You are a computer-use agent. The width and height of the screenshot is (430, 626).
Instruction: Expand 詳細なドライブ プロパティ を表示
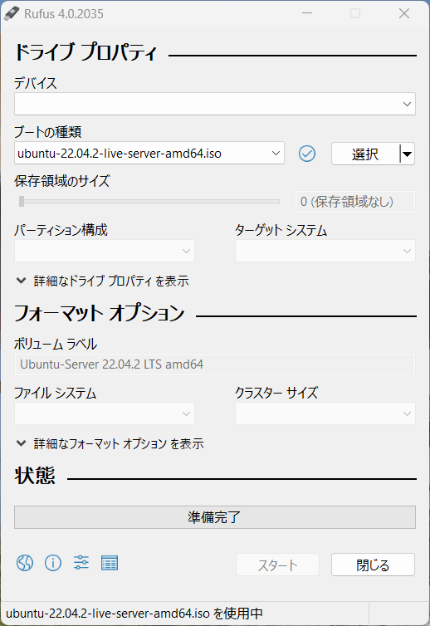pos(102,281)
